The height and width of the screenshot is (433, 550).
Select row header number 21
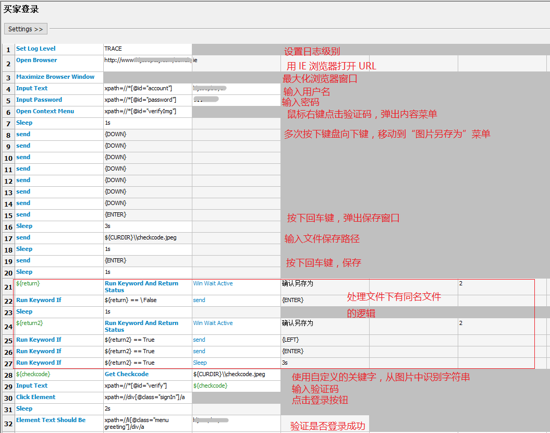click(x=8, y=287)
